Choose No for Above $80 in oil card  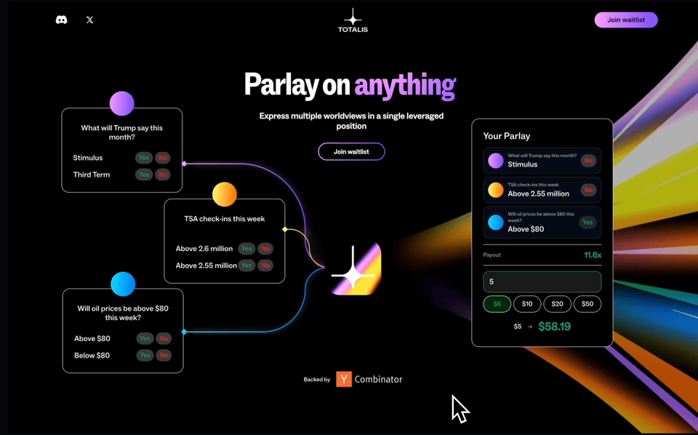point(164,338)
